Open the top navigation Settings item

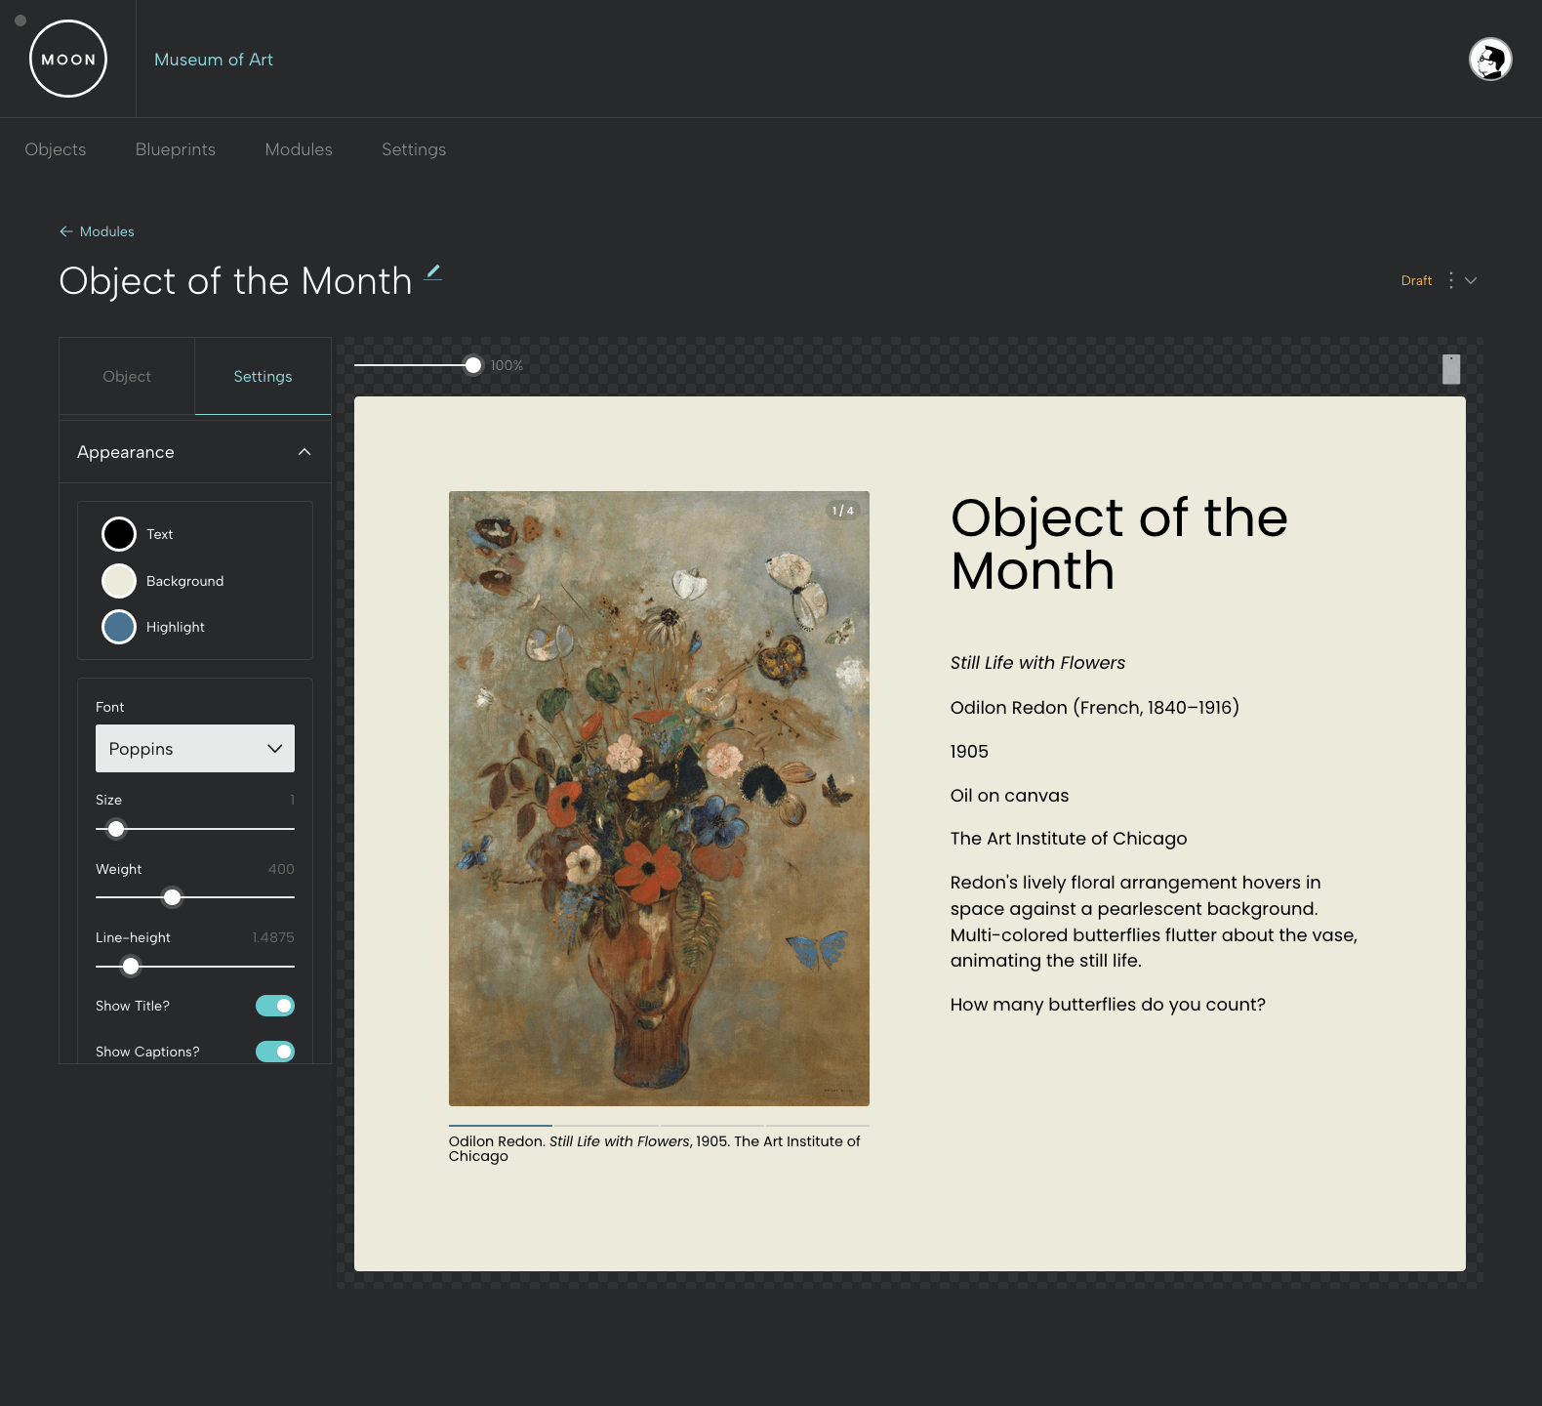[414, 149]
